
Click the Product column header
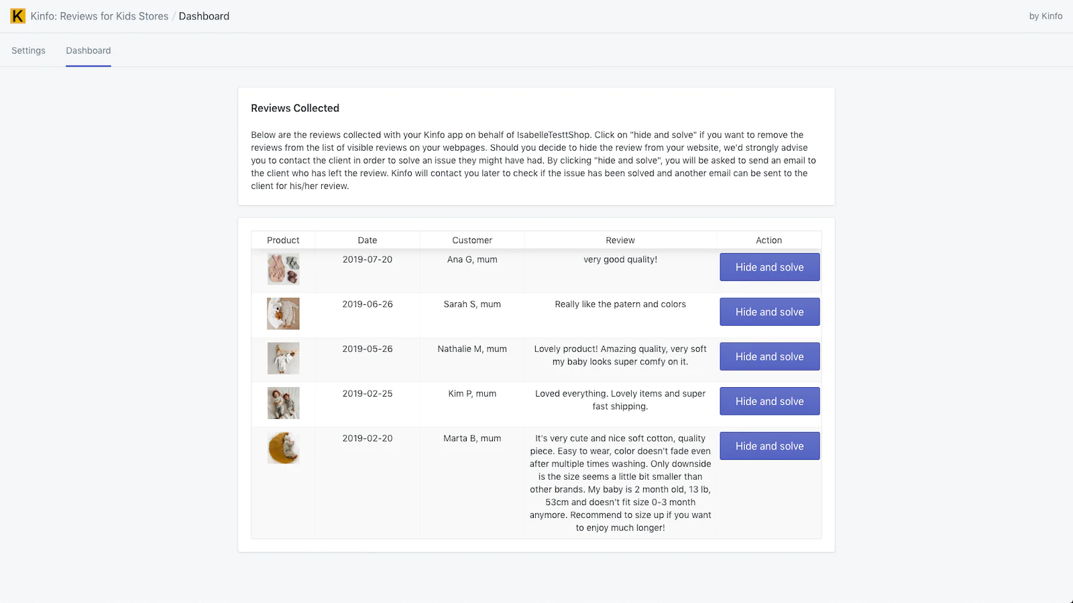click(x=283, y=240)
